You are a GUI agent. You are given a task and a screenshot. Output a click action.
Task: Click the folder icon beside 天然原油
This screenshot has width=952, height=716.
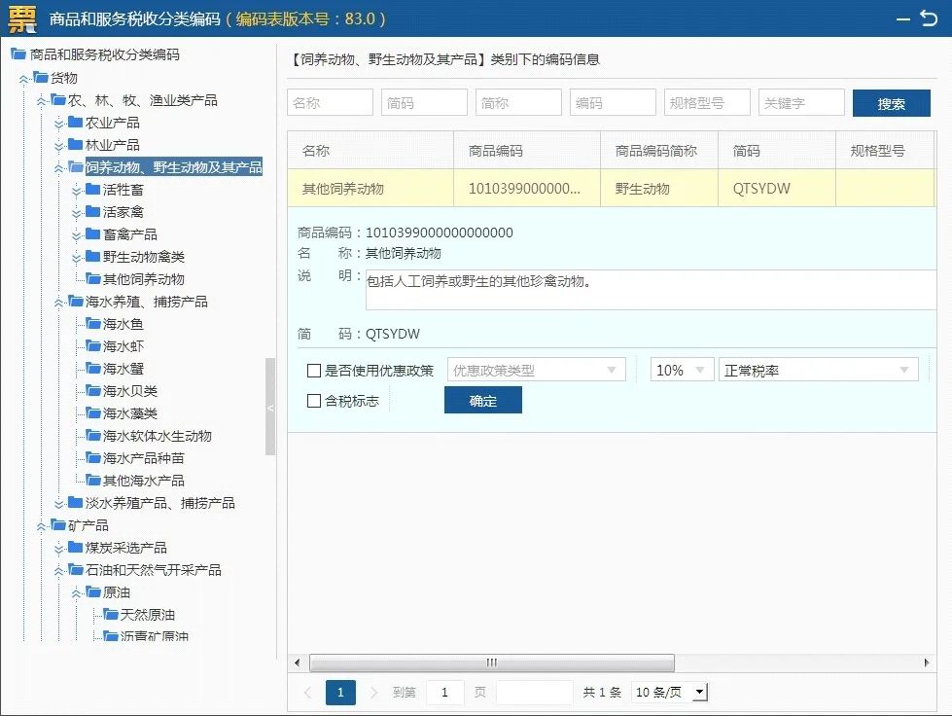[x=111, y=615]
